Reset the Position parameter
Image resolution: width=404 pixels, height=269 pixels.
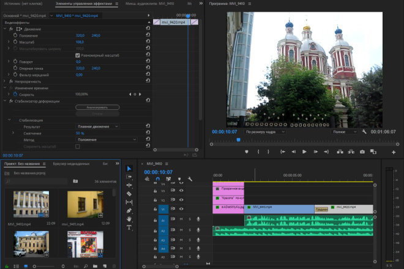(148, 35)
